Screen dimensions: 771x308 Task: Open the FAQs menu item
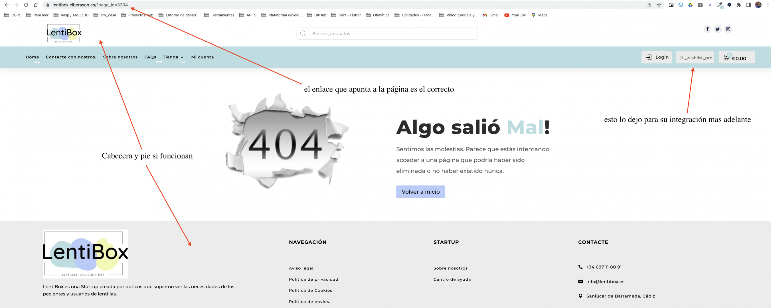[150, 57]
